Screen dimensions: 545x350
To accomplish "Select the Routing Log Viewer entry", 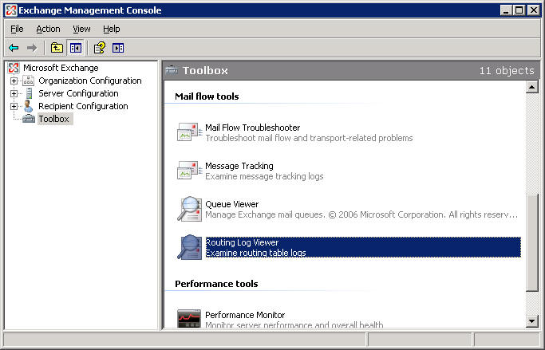I will pos(363,247).
